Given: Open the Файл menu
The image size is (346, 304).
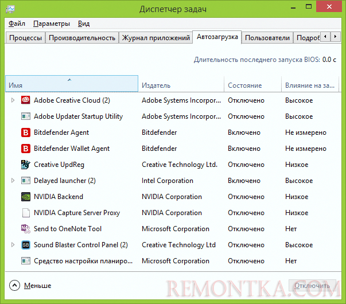Looking at the screenshot, I should [x=17, y=24].
